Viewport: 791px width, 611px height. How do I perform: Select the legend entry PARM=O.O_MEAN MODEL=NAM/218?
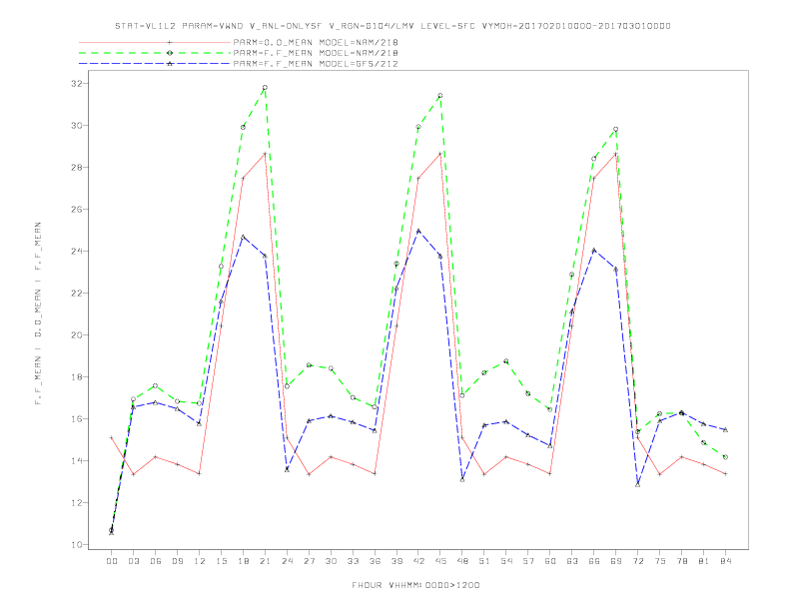[x=316, y=42]
